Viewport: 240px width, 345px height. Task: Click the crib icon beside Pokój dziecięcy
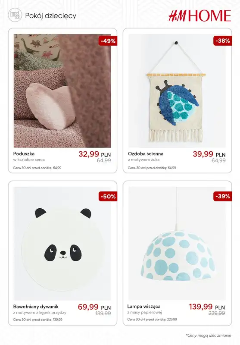tap(15, 15)
